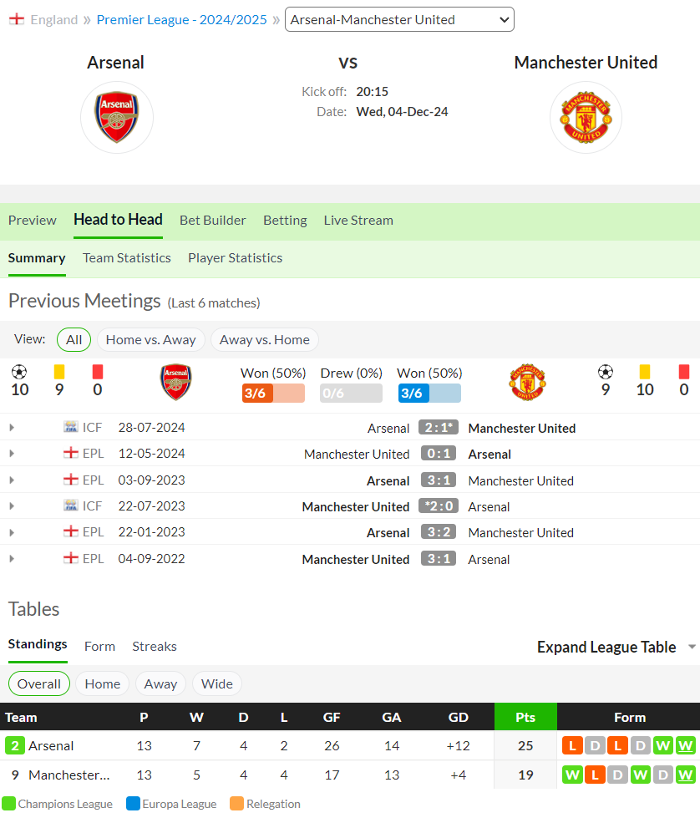Select the Away vs. Home view filter
Viewport: 700px width, 823px height.
tap(265, 339)
